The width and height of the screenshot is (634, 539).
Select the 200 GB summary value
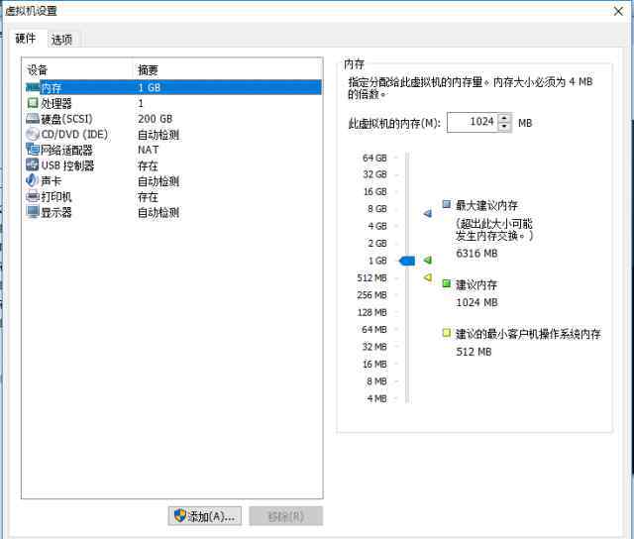(156, 119)
